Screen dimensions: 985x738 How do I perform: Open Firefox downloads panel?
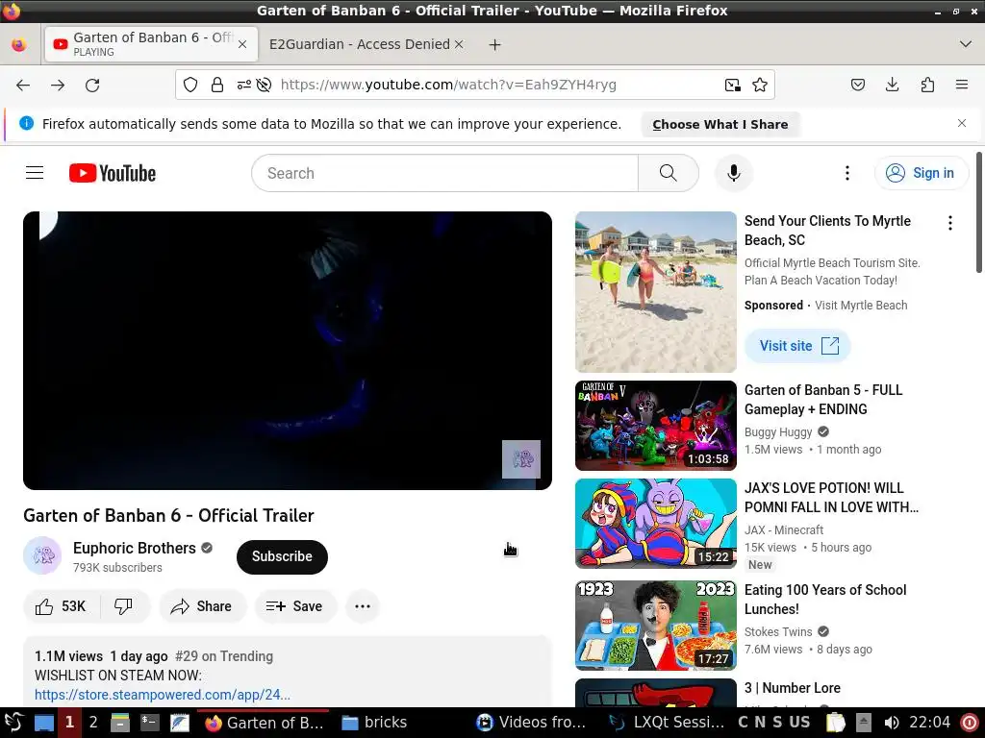[892, 85]
